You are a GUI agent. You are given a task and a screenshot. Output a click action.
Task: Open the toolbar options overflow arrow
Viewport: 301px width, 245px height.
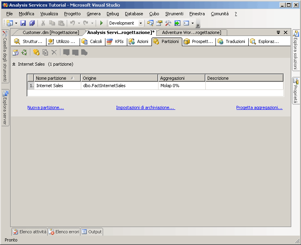[198, 25]
